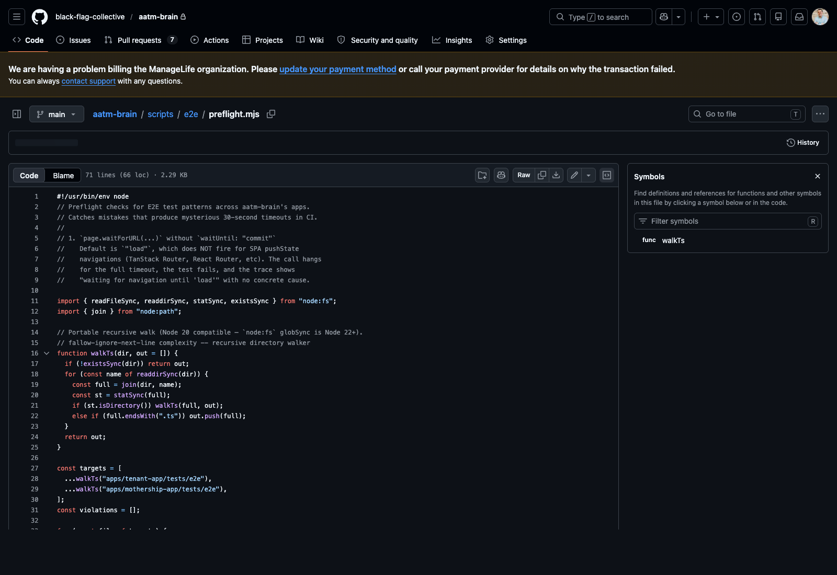The image size is (837, 575).
Task: Open the contact support link
Action: 88,81
